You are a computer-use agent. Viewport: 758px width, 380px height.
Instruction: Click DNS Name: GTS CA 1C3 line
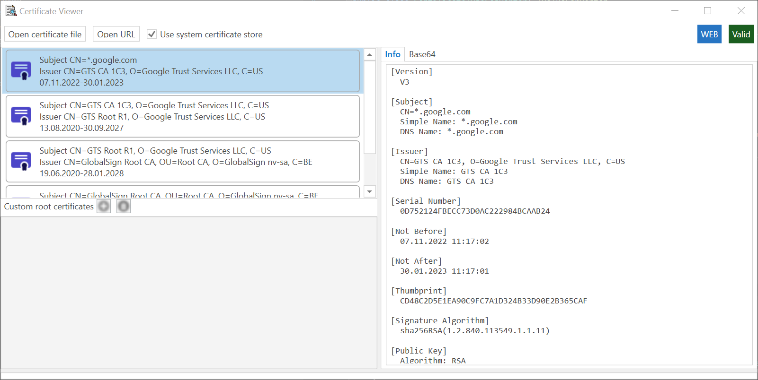coord(446,181)
